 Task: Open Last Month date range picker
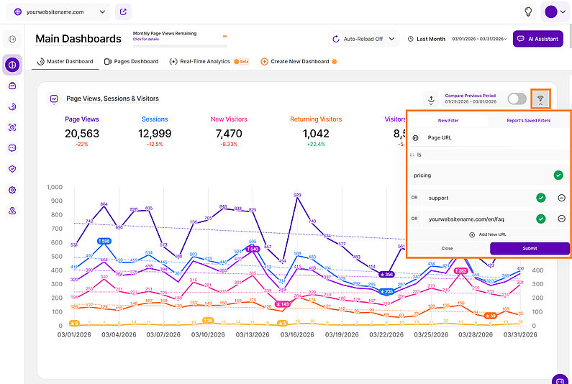point(457,39)
